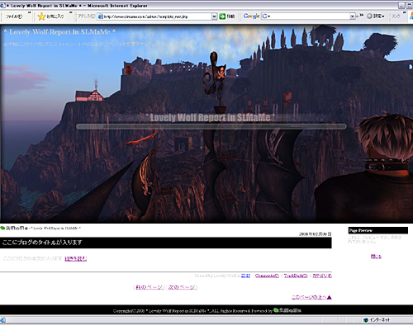Expand the Google toolbar overflow chevron
The height and width of the screenshot is (330, 413).
tap(361, 15)
